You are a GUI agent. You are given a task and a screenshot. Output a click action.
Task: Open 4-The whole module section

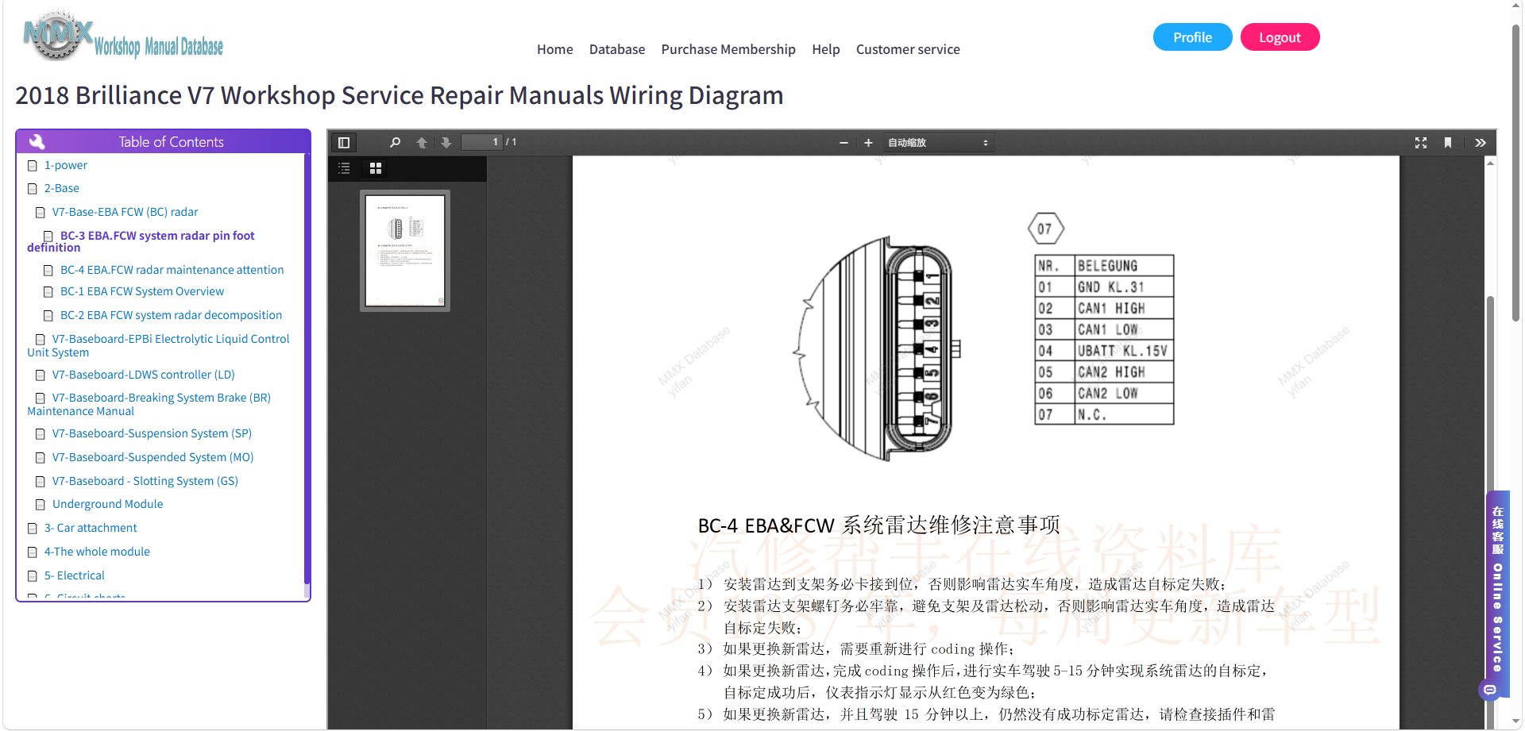(97, 552)
